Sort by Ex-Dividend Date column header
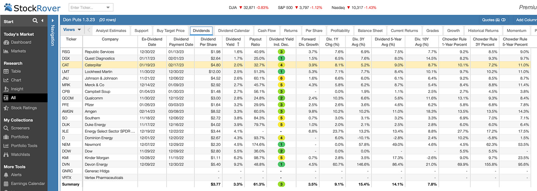This screenshot has height=191, width=537. point(152,42)
